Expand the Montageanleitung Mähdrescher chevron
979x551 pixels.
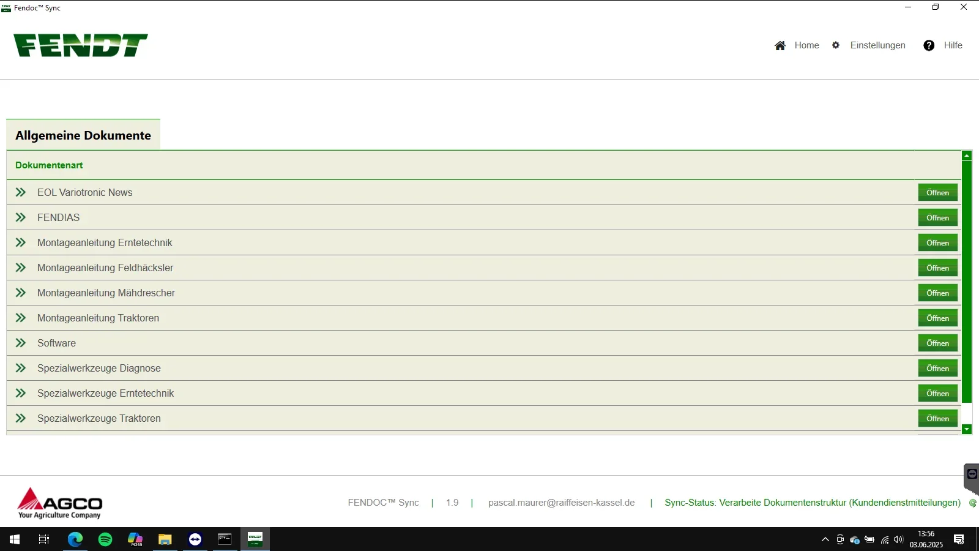[x=21, y=293]
